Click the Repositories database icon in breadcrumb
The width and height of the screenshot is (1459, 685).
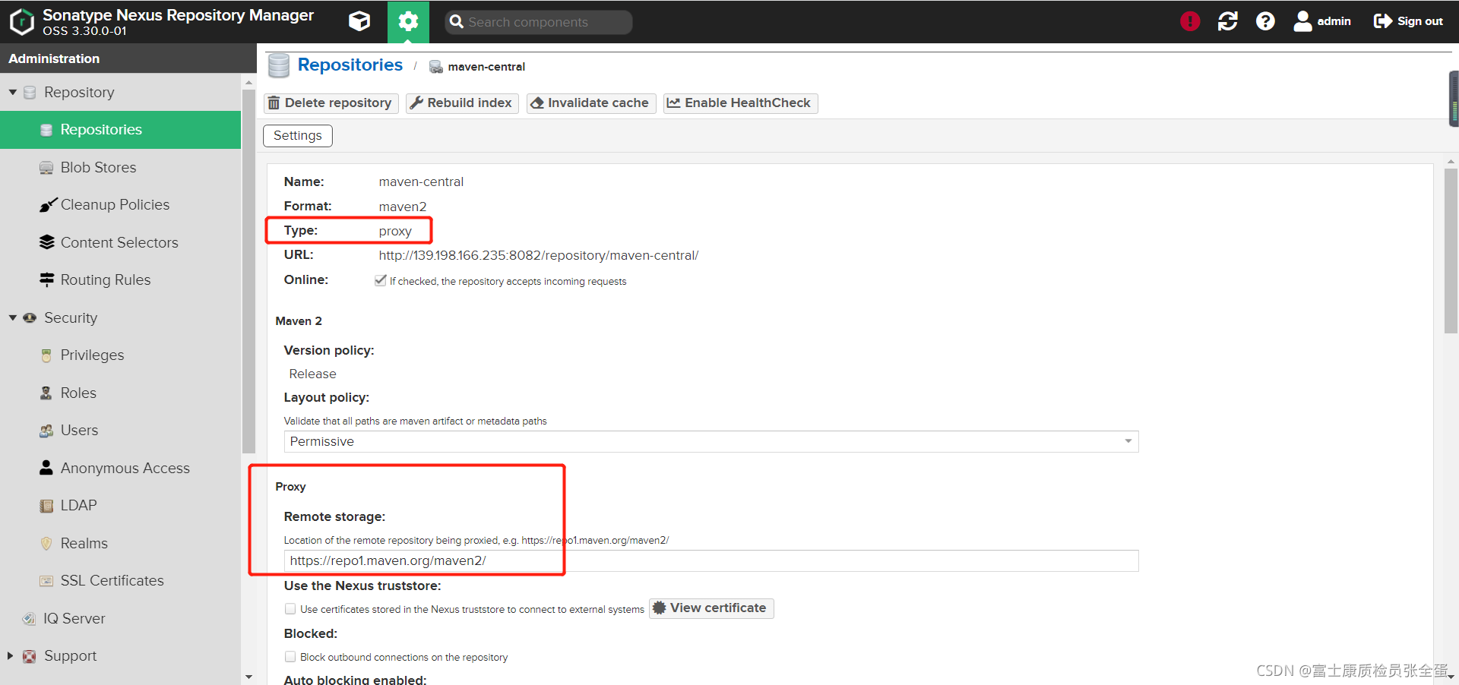(x=279, y=65)
